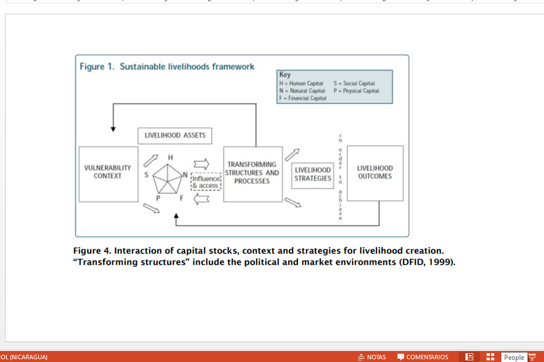
Task: Click the LIVELIHOOD ASSETS label box
Action: [175, 135]
